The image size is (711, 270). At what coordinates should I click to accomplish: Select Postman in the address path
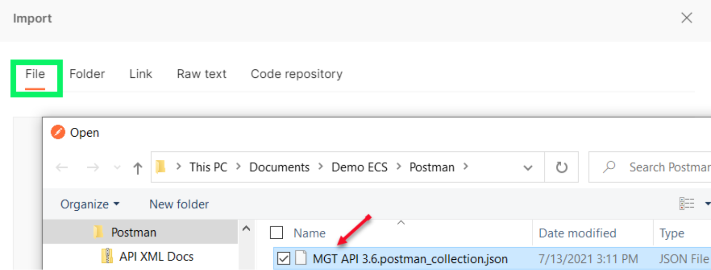coord(432,167)
